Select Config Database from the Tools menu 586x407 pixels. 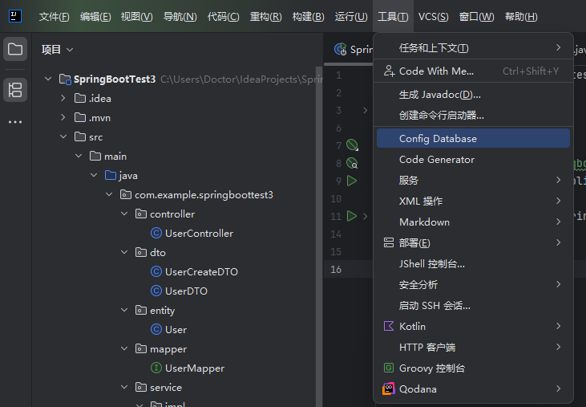click(438, 139)
